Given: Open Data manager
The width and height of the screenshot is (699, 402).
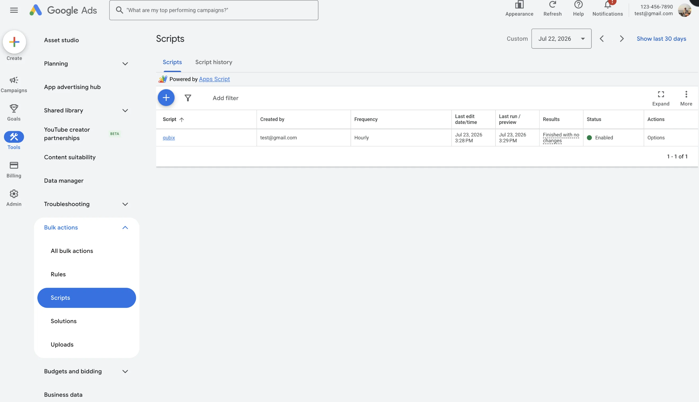Looking at the screenshot, I should 64,181.
